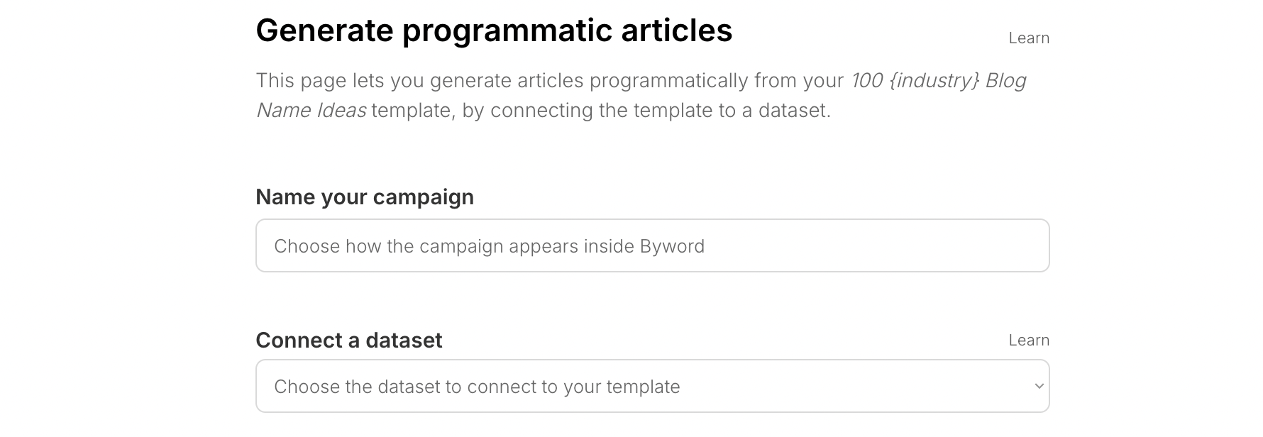1263x437 pixels.
Task: Click the "Generate programmatic articles" heading
Action: [x=494, y=31]
